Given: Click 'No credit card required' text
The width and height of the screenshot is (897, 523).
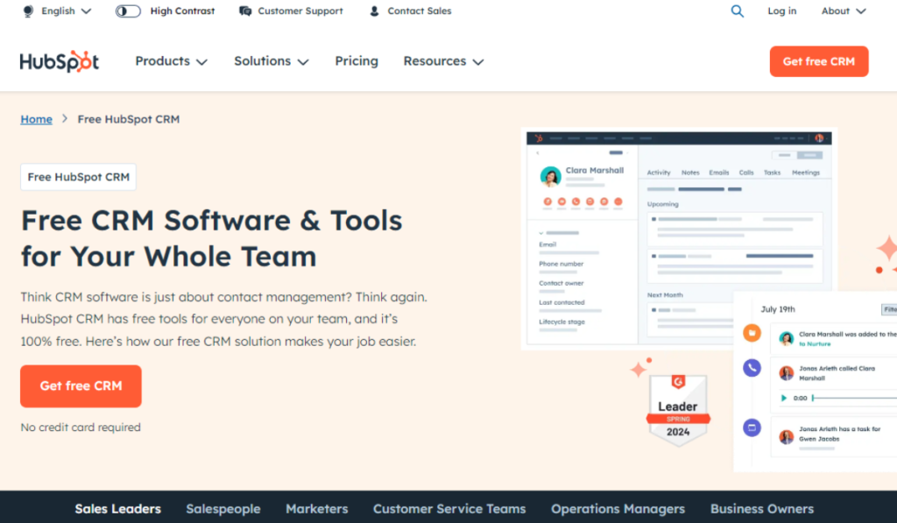Looking at the screenshot, I should click(81, 427).
